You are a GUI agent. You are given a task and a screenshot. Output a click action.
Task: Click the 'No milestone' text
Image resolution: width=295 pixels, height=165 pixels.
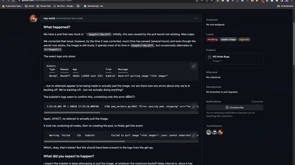pyautogui.click(x=213, y=77)
